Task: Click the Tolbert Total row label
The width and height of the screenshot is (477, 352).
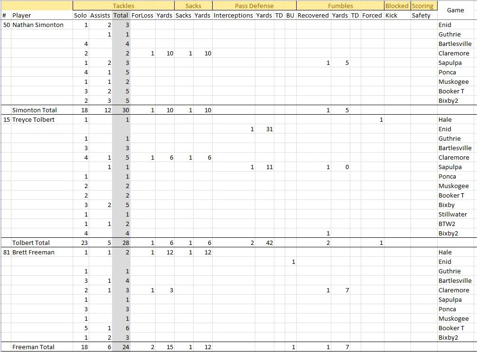Action: pos(42,243)
